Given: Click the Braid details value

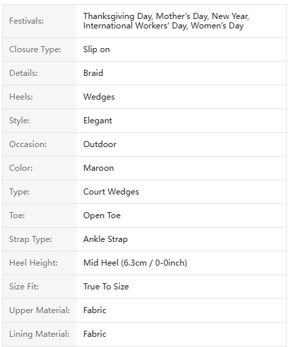Looking at the screenshot, I should (x=93, y=73).
